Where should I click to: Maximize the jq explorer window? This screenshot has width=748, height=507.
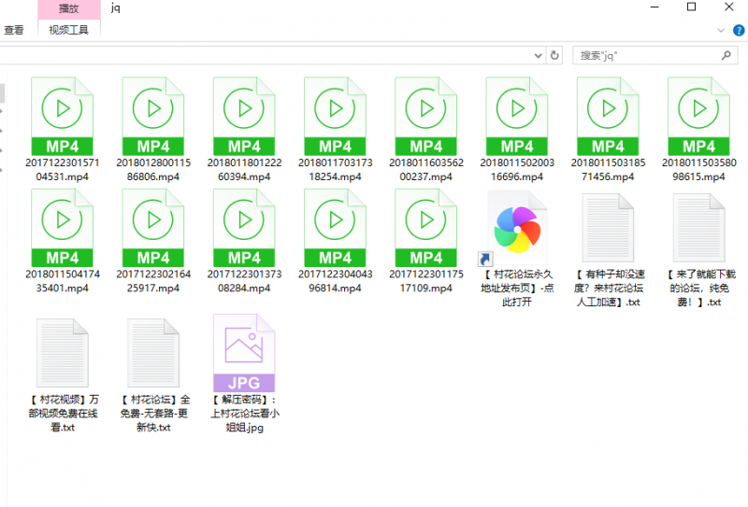click(x=691, y=8)
